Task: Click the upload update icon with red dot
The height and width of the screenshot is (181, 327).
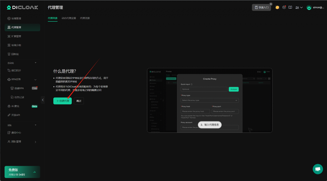Action: point(284,7)
